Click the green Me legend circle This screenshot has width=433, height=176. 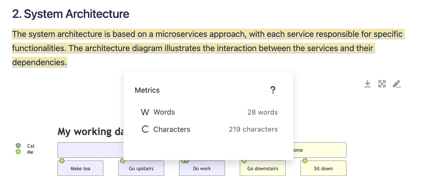click(x=18, y=152)
